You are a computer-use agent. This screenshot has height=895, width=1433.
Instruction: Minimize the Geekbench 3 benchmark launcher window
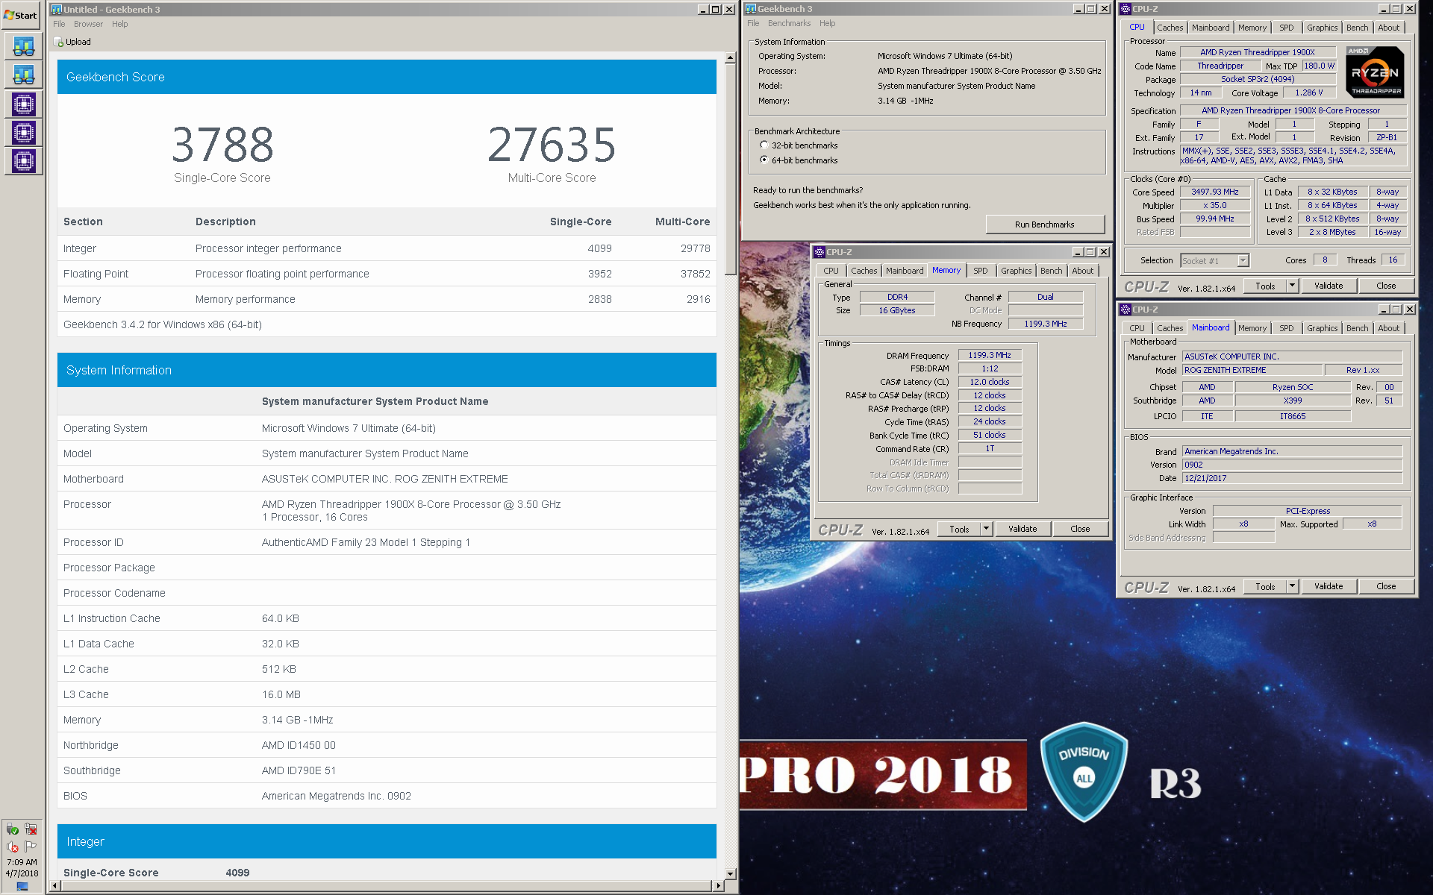[x=1078, y=9]
